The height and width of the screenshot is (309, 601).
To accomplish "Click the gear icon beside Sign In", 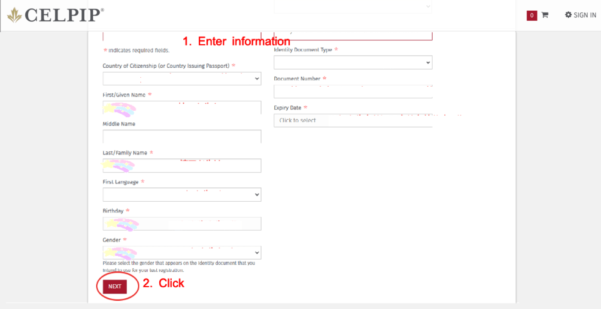I will point(568,15).
